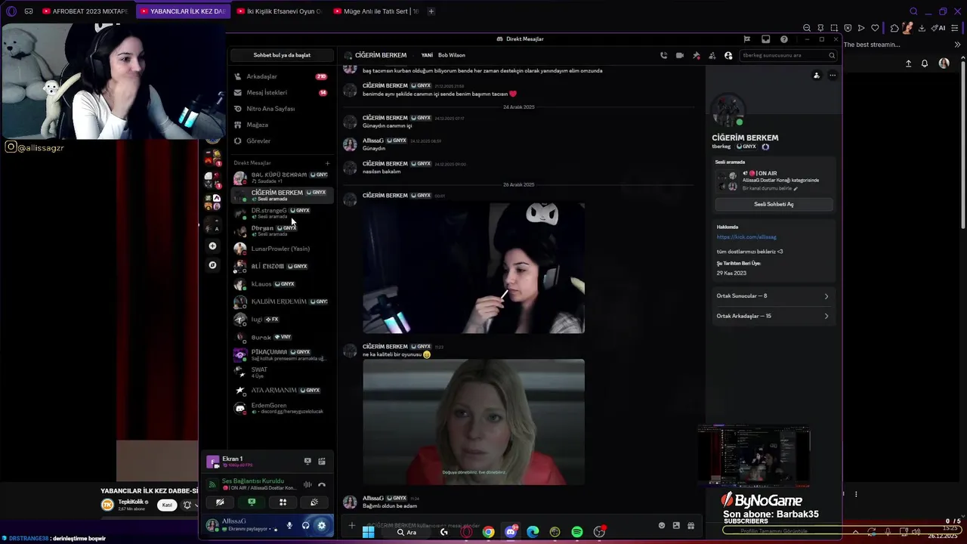Deafen headphones in user panel
Viewport: 967px width, 544px height.
(x=305, y=525)
